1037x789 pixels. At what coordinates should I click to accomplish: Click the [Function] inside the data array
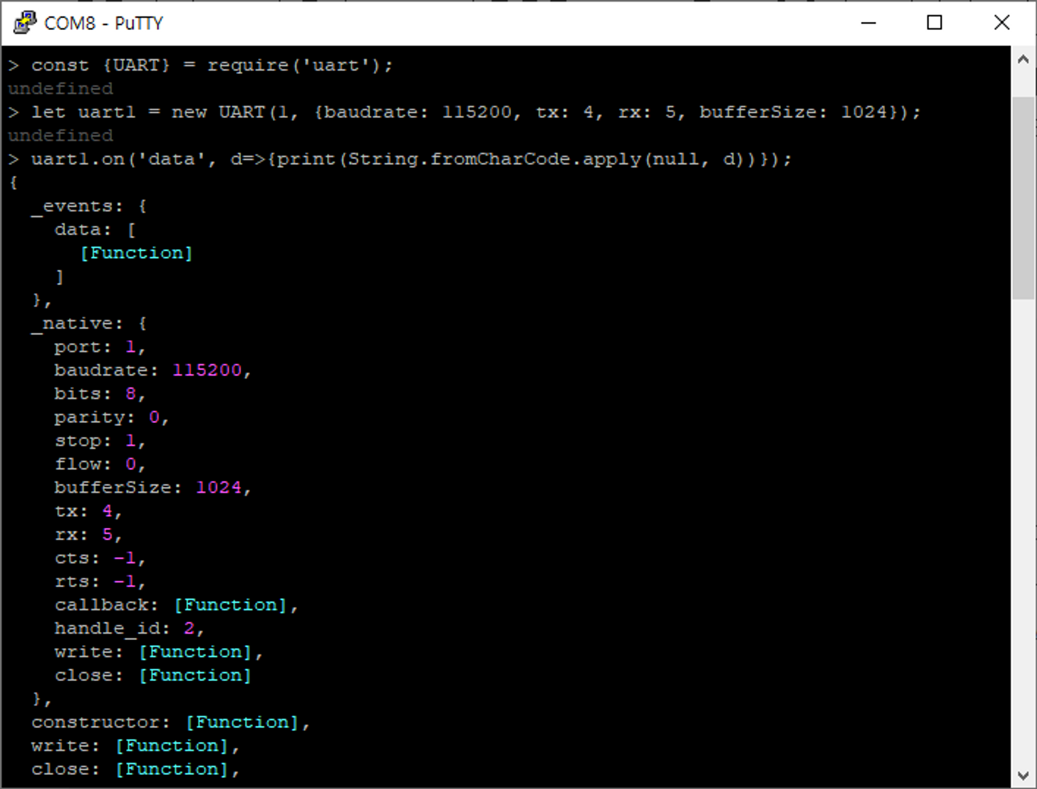click(137, 252)
